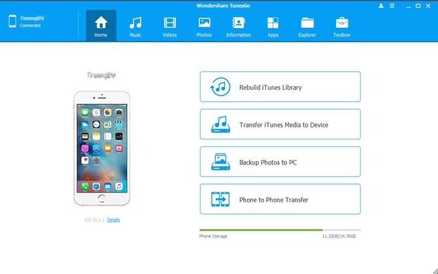Viewport: 438px width, 274px height.
Task: Go to the Photos tab
Action: [x=204, y=25]
